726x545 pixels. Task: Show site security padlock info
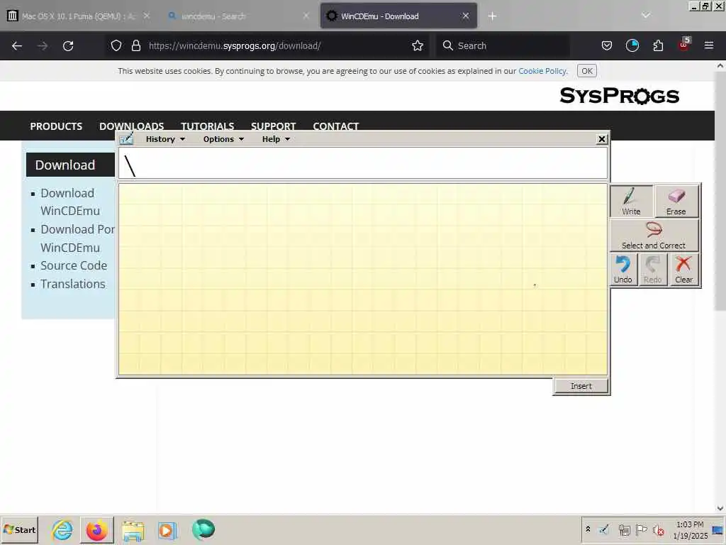click(135, 45)
